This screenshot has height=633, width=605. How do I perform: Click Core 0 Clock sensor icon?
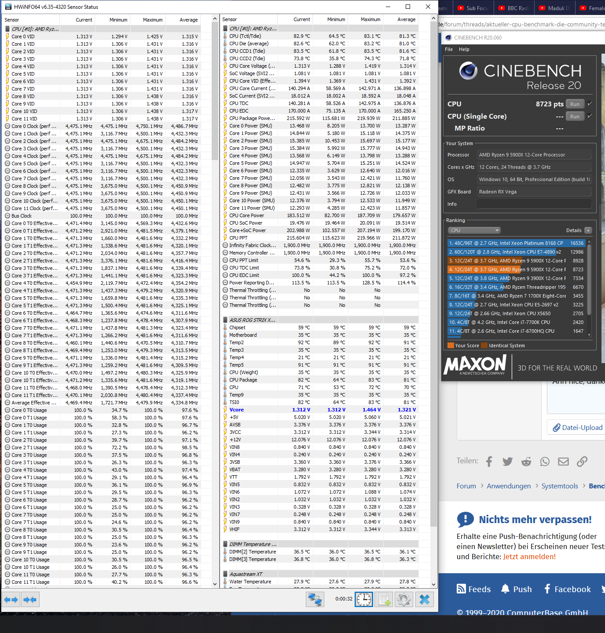click(x=7, y=126)
